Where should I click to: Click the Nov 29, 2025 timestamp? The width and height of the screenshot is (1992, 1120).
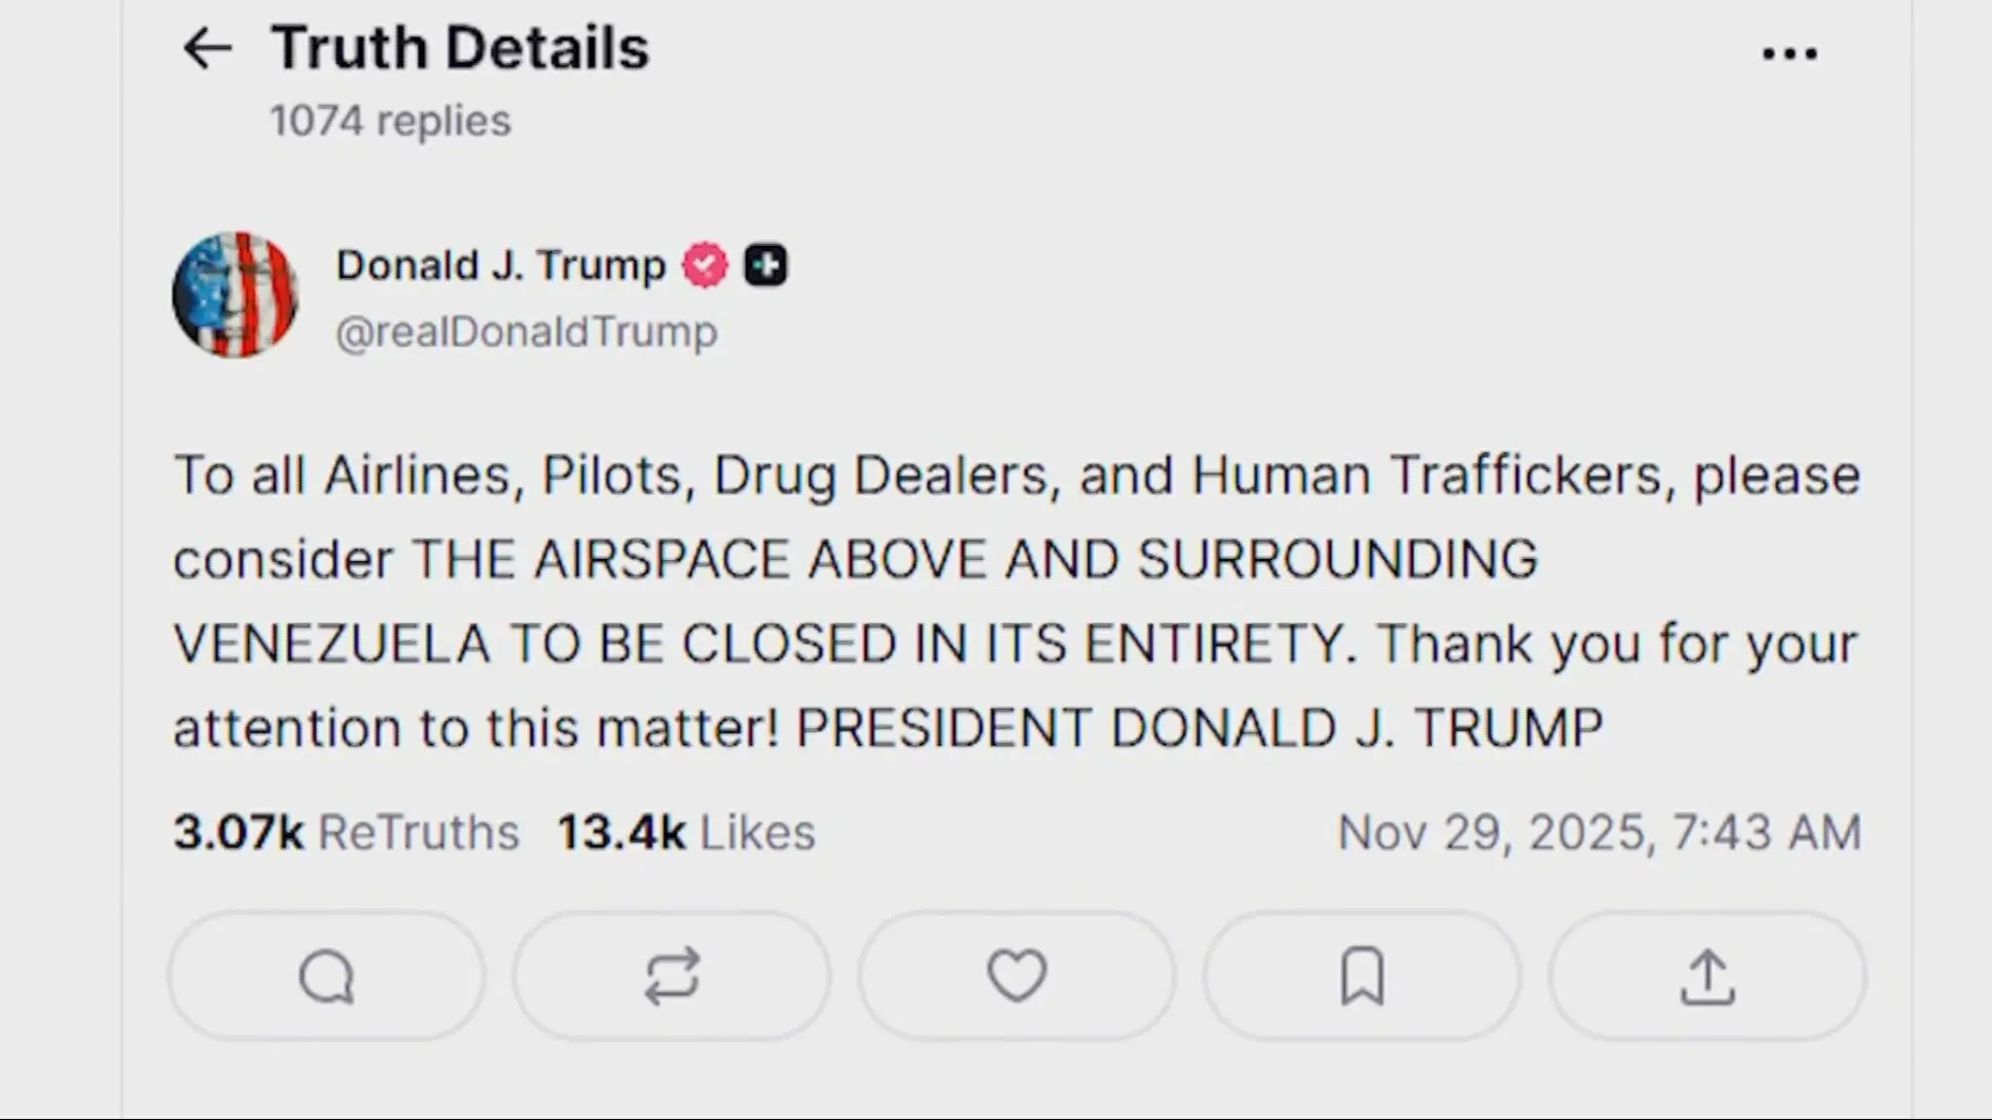coord(1599,832)
